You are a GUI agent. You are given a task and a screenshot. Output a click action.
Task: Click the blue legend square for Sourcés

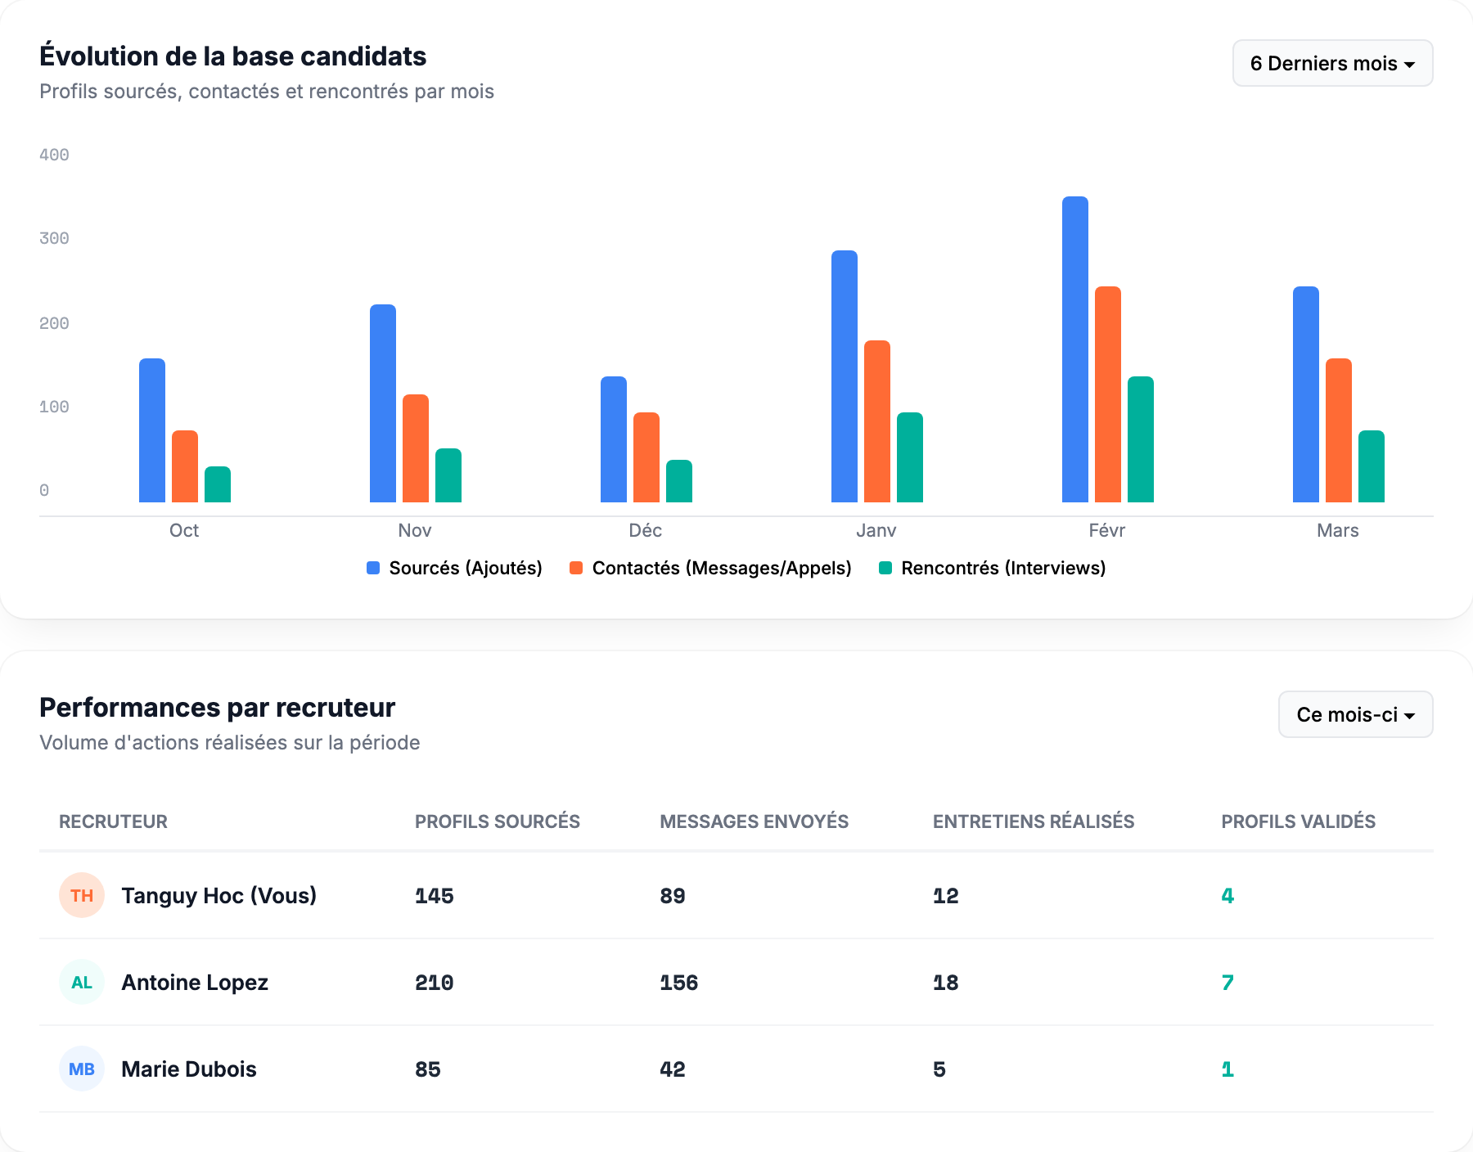point(373,567)
